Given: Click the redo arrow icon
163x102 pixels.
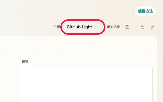Looking at the screenshot, I should 153,27.
